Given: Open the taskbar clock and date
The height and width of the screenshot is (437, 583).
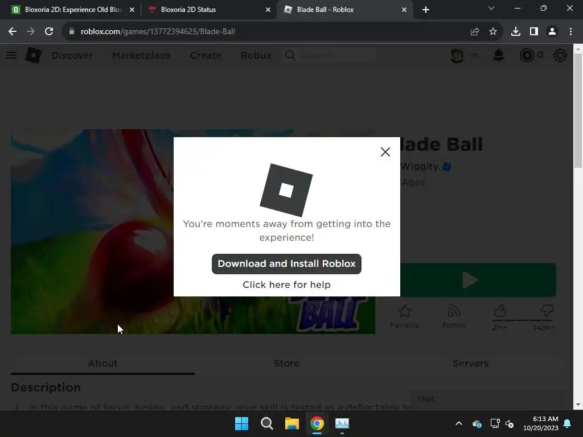Looking at the screenshot, I should 541,423.
